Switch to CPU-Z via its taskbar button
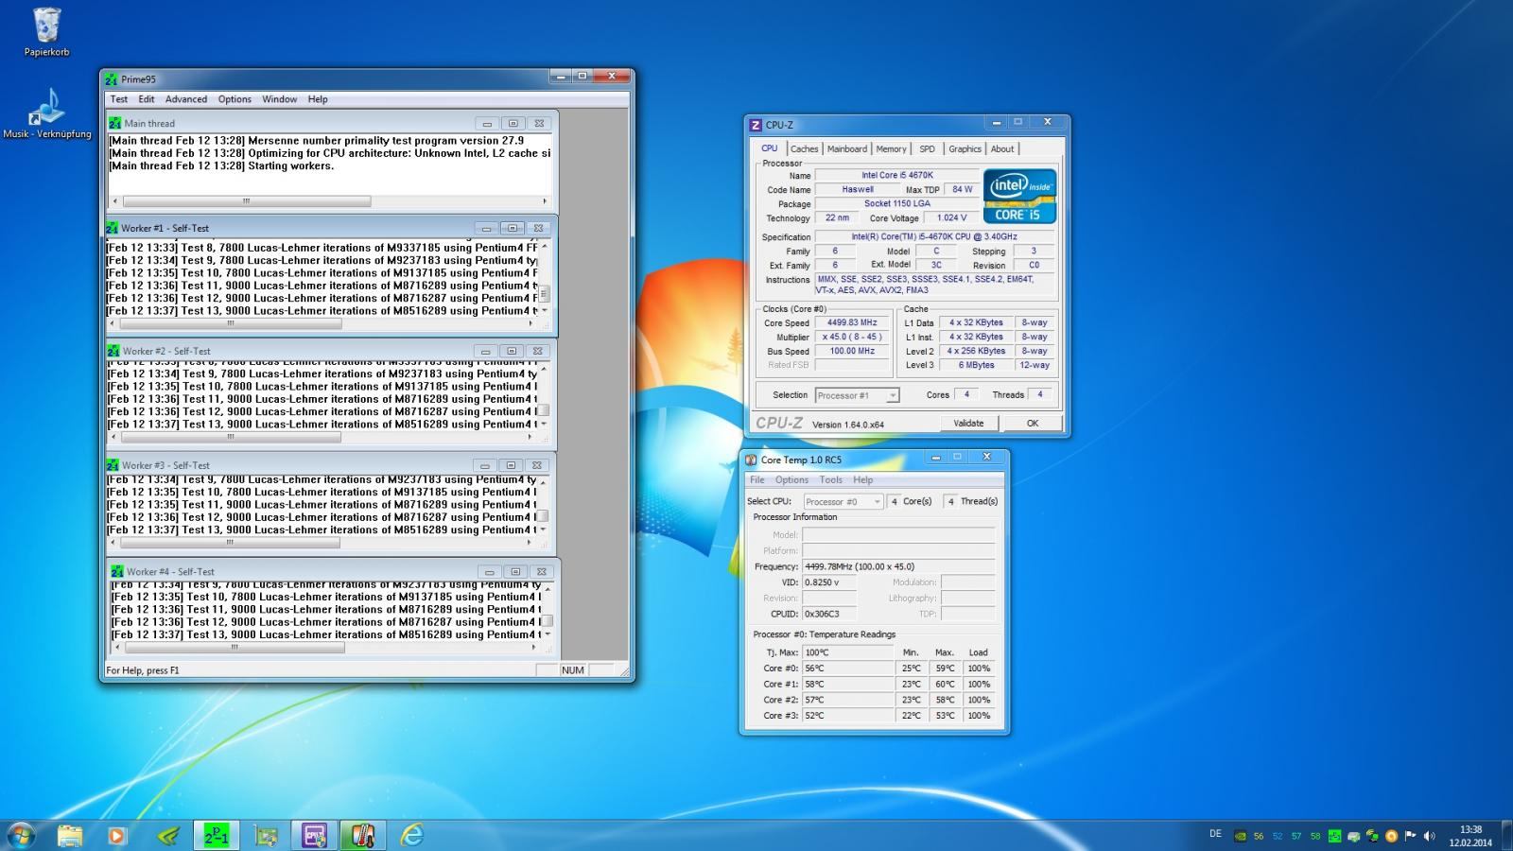 (315, 835)
